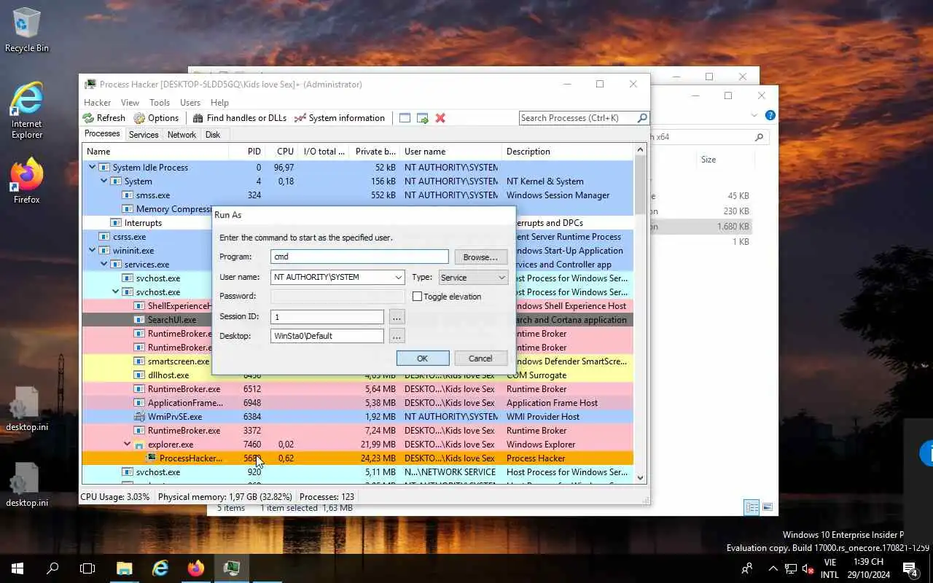
Task: Open Task View on taskbar
Action: point(87,568)
